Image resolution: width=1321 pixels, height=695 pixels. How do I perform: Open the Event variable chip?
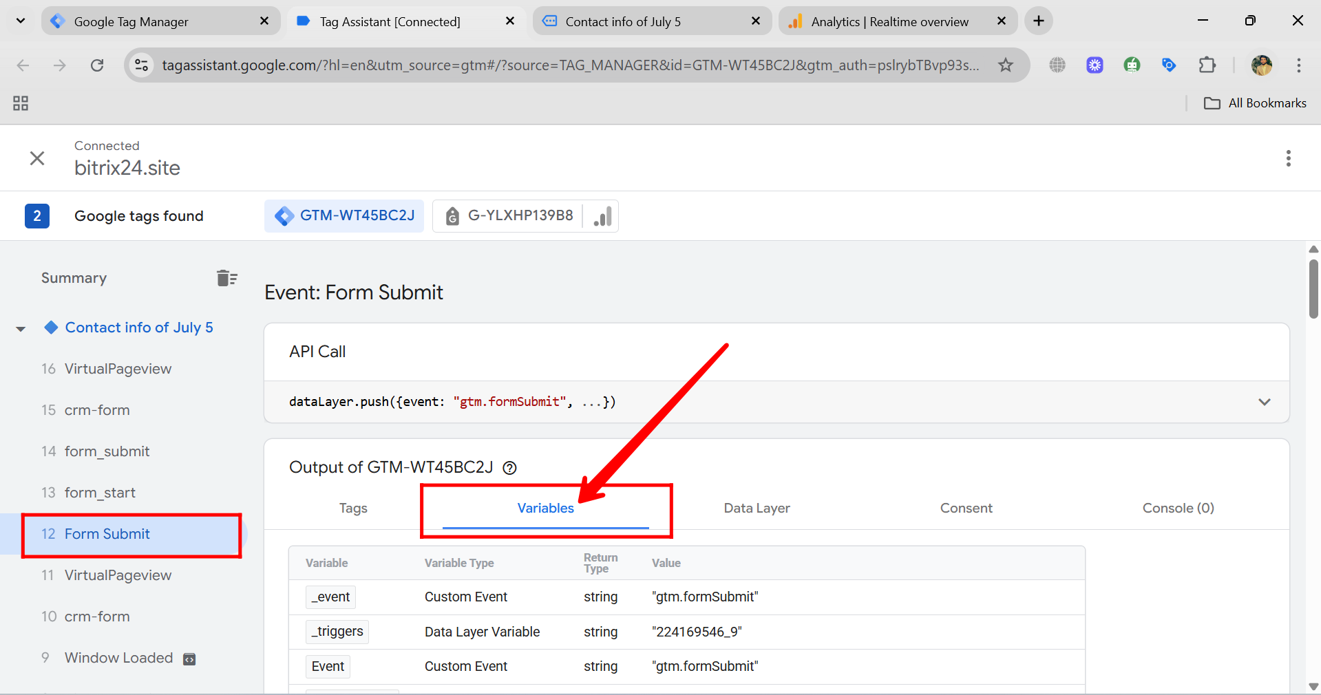coord(328,666)
